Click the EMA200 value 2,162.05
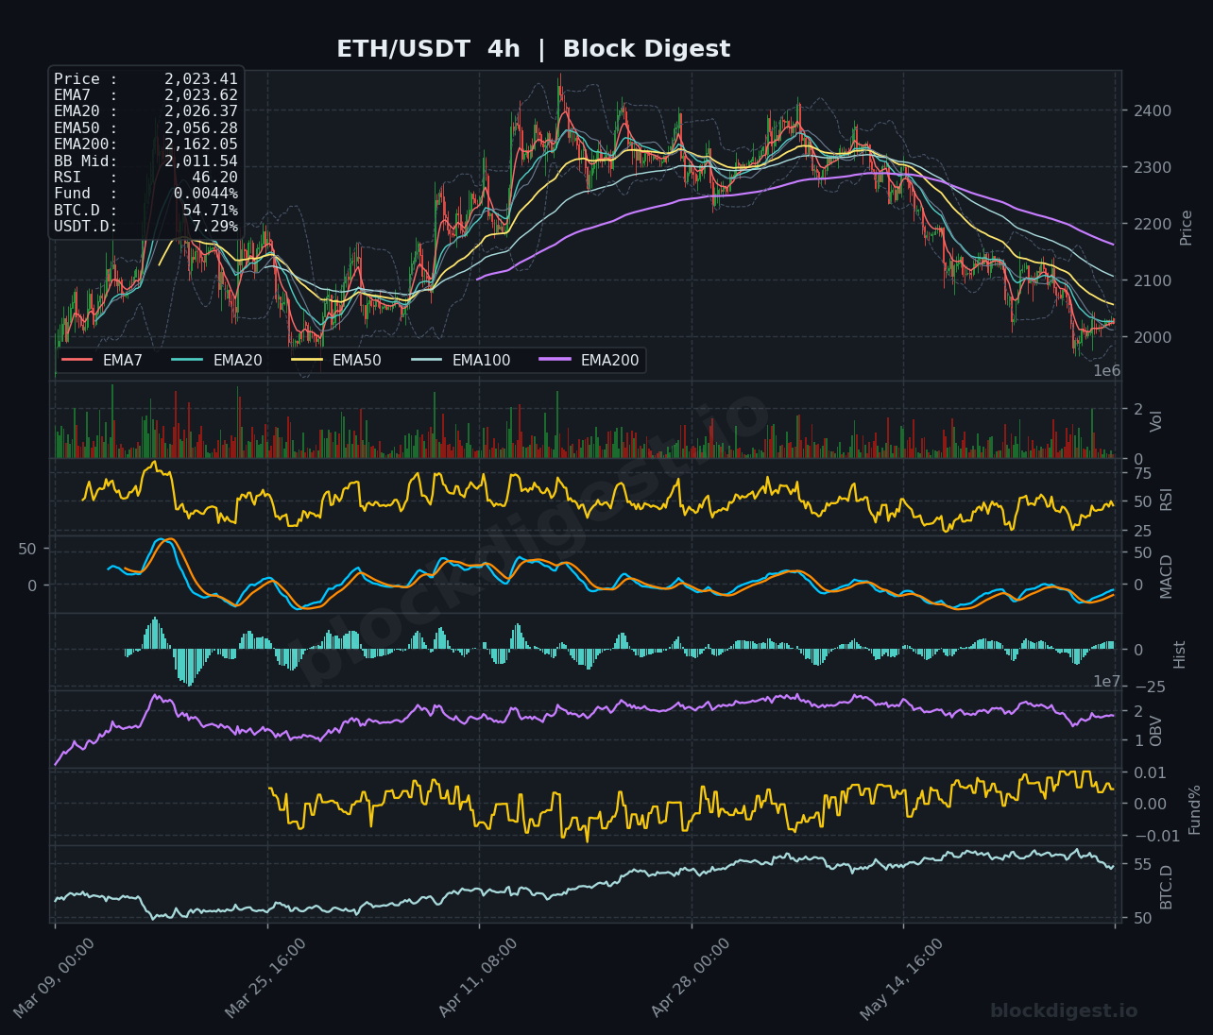This screenshot has height=1035, width=1213. tap(200, 144)
